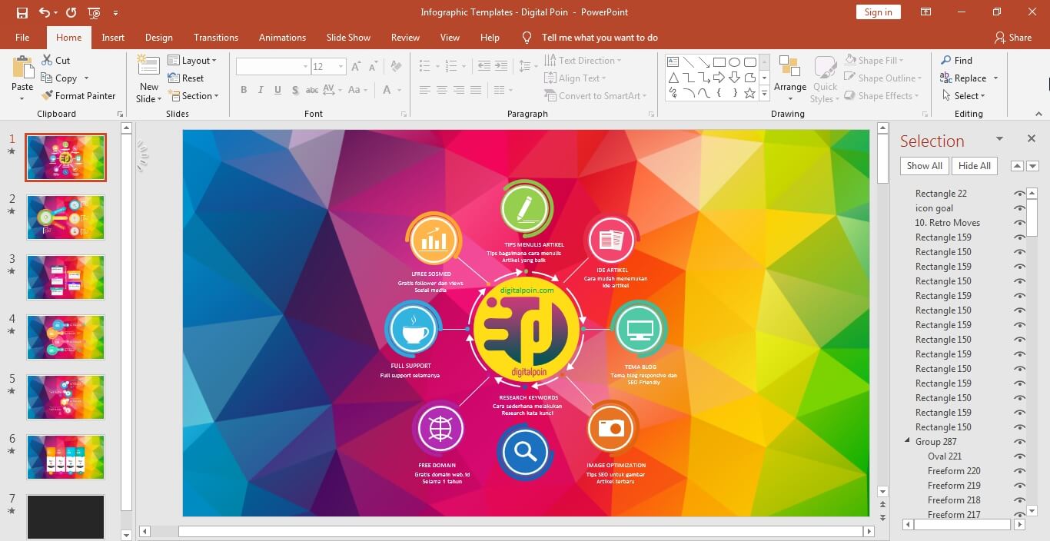Viewport: 1050px width, 541px height.
Task: Click the Cut scissors command
Action: click(55, 60)
